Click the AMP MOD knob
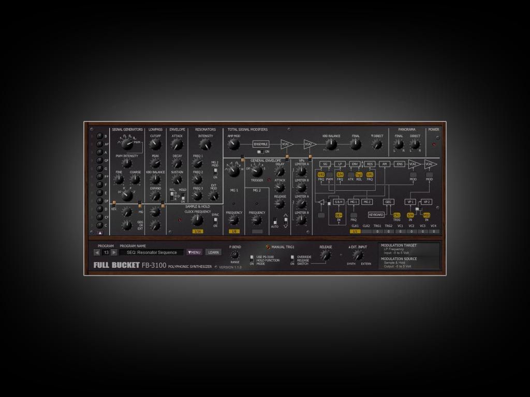Image resolution: width=530 pixels, height=397 pixels. point(234,144)
